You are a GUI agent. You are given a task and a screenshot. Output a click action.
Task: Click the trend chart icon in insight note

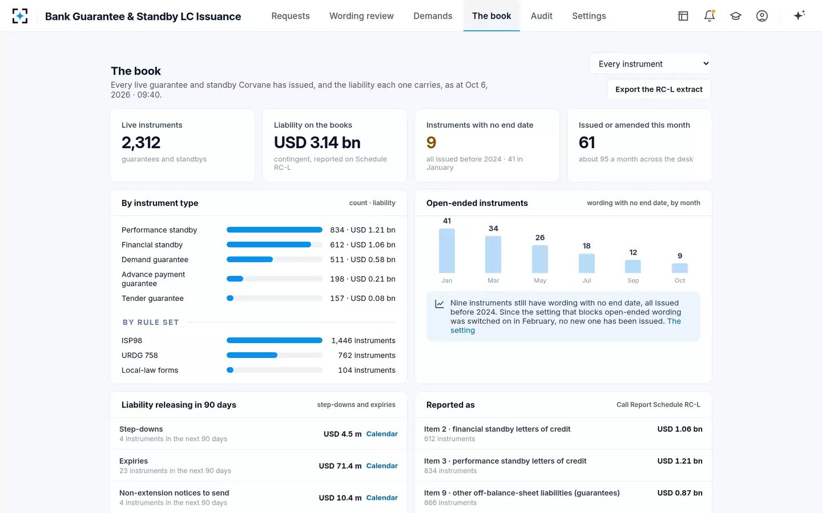pos(440,304)
